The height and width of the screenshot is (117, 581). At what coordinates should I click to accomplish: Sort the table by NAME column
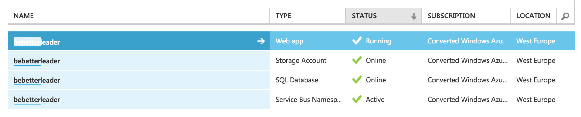[x=24, y=16]
